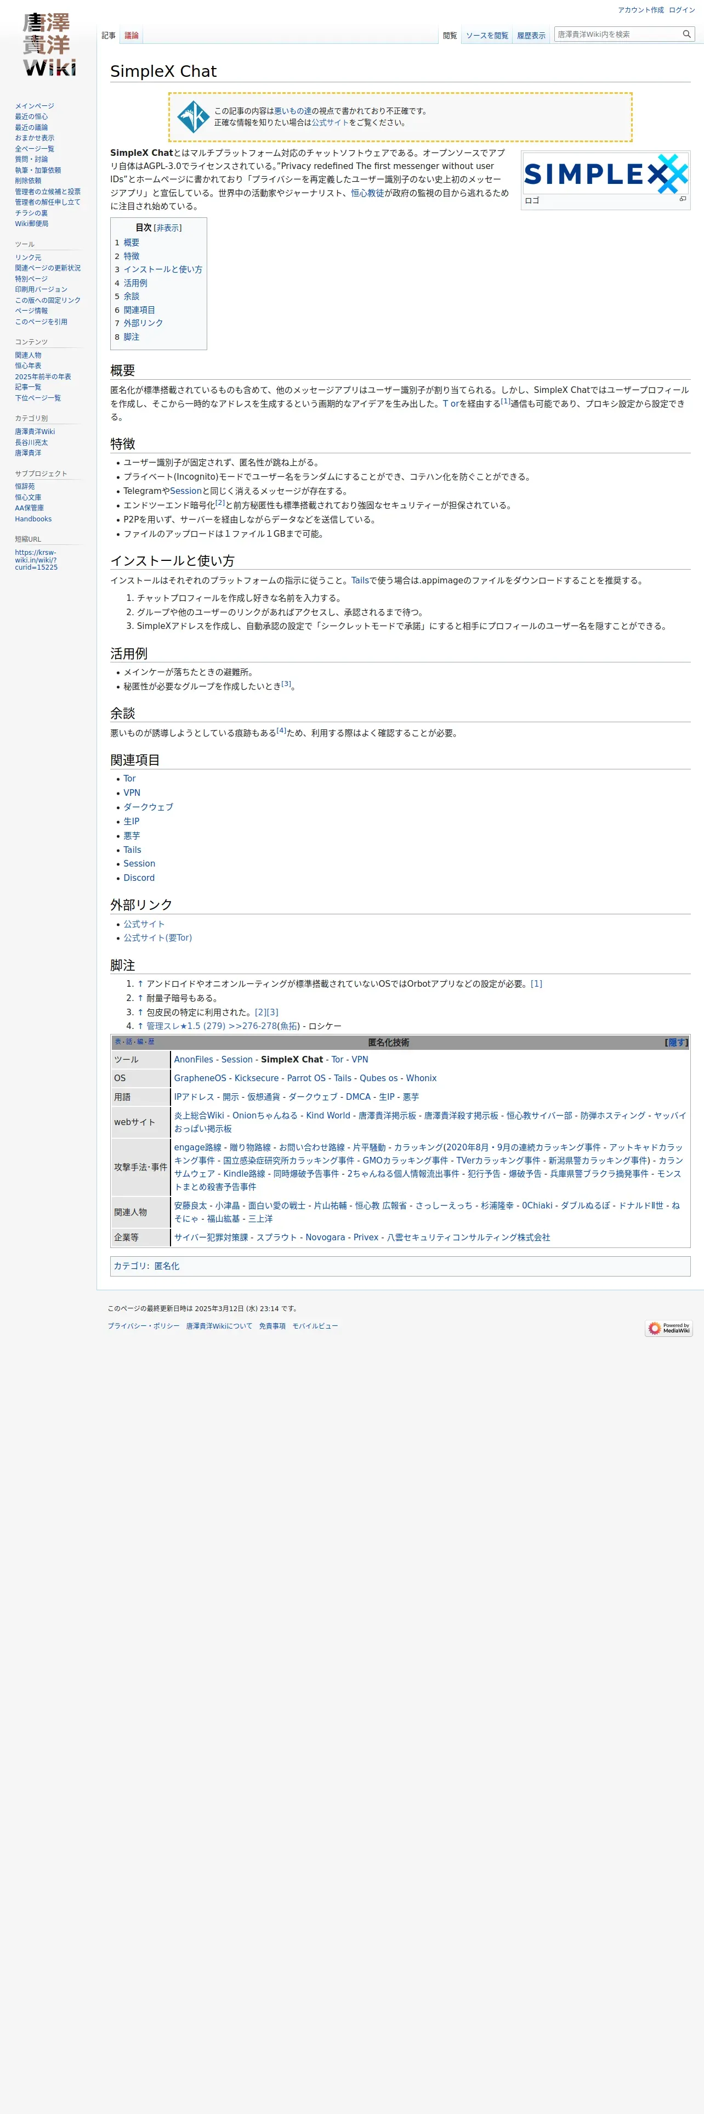The height and width of the screenshot is (2114, 704).
Task: Open the Wiki郵便局 sidebar link
Action: tap(31, 223)
